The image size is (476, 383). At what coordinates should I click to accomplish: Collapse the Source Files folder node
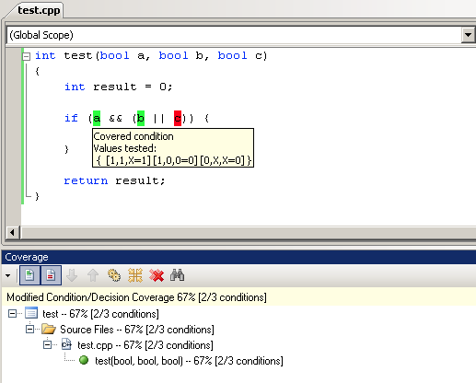(x=29, y=330)
